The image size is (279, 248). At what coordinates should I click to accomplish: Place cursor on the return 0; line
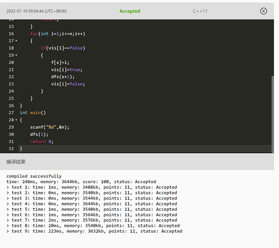click(42, 141)
